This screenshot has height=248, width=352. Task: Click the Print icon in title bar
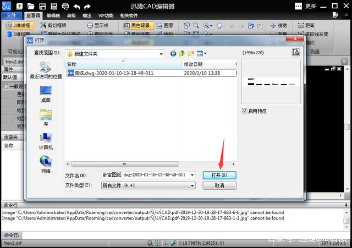65,6
